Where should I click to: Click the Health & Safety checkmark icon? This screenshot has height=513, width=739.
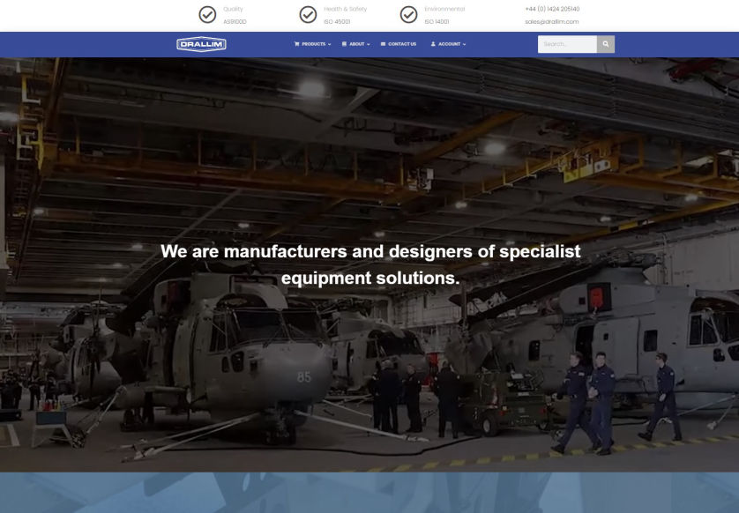308,15
